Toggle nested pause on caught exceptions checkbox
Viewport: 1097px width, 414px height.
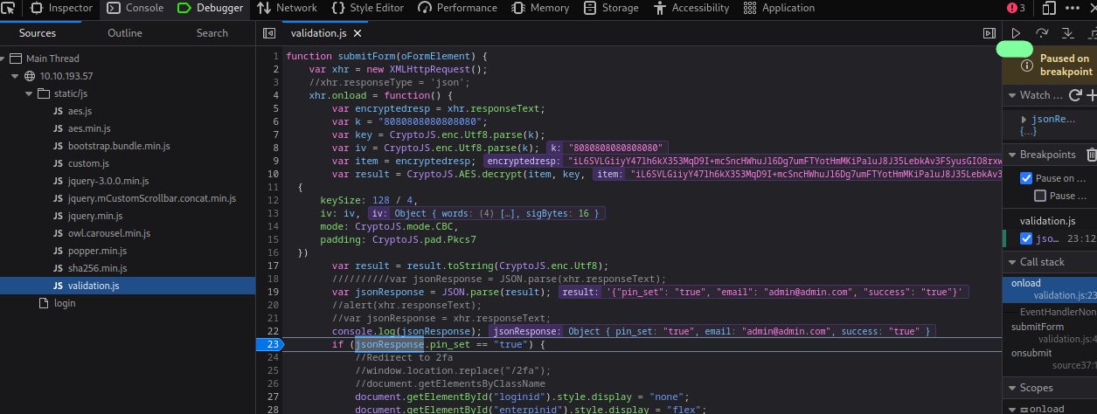point(1040,196)
